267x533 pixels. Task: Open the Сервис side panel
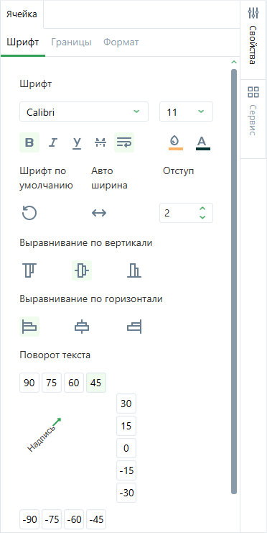click(253, 119)
